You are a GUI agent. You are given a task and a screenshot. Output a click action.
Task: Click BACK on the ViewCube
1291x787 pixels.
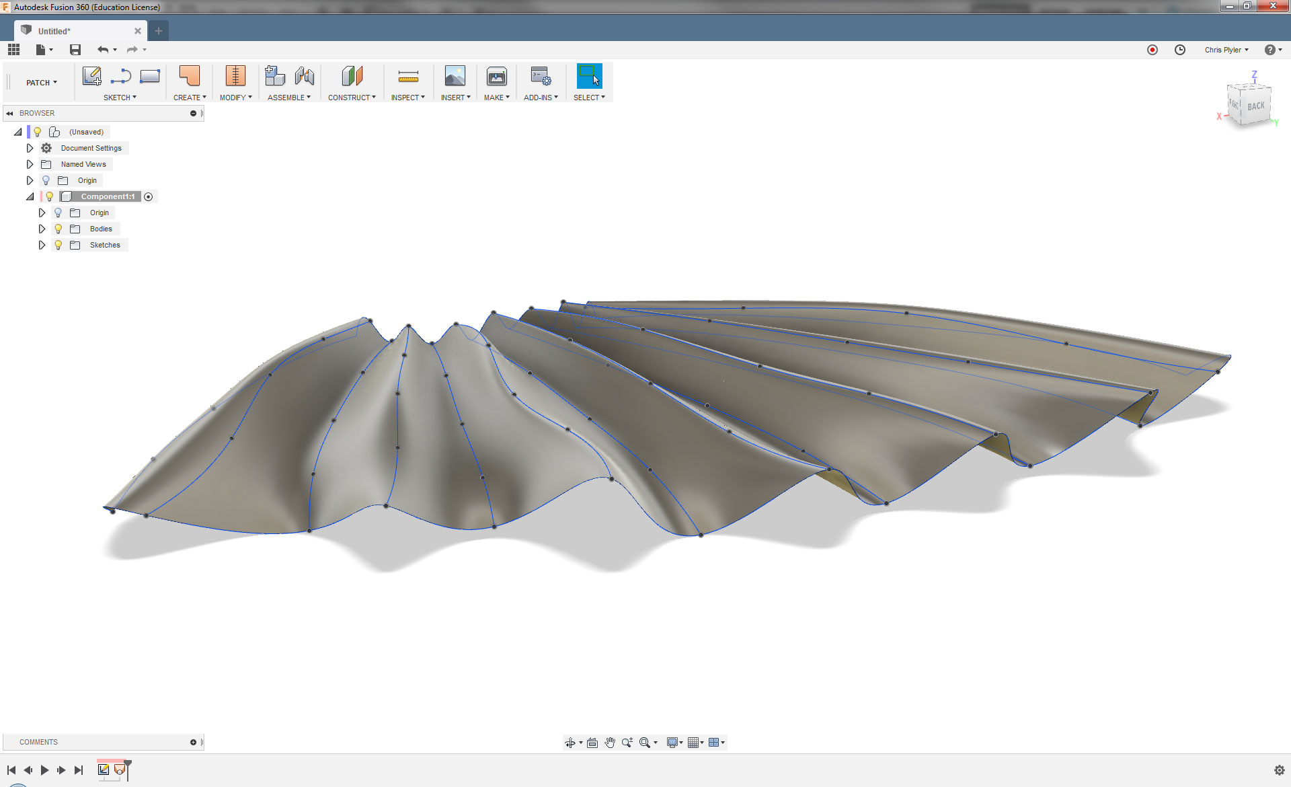click(x=1256, y=105)
